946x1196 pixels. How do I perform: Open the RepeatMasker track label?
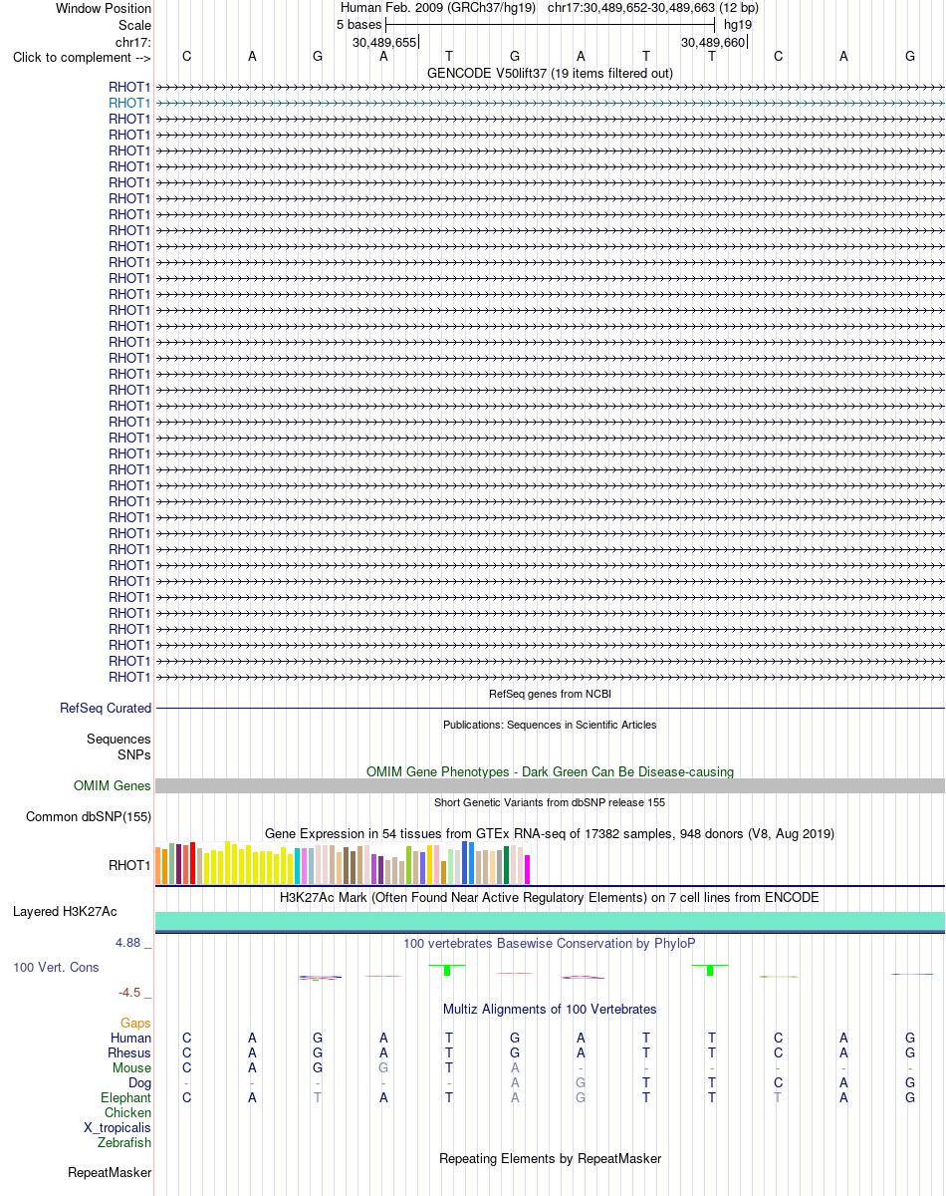110,1172
